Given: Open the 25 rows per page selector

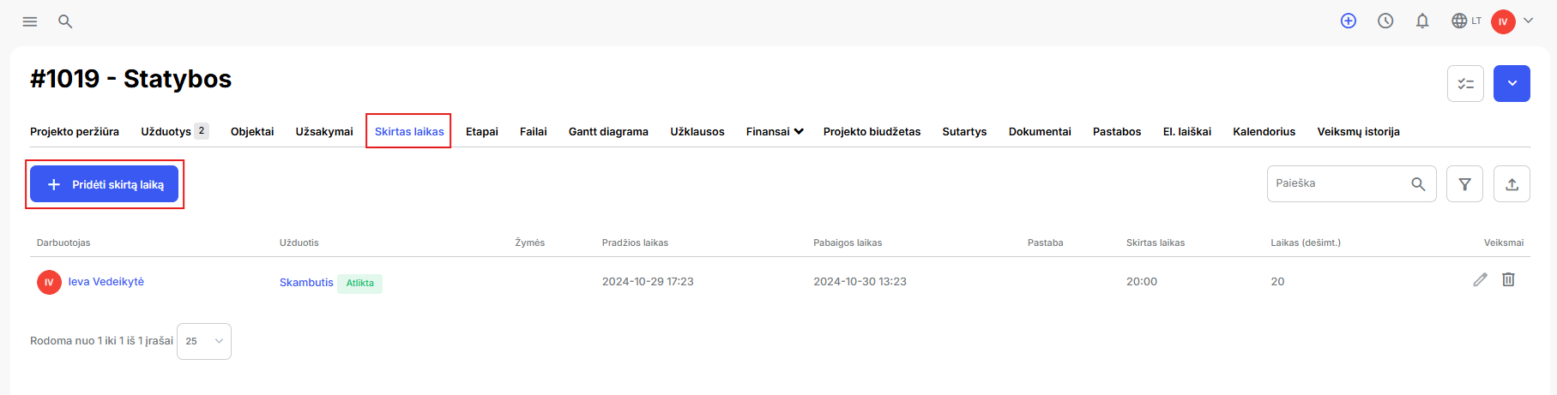Looking at the screenshot, I should (x=204, y=341).
